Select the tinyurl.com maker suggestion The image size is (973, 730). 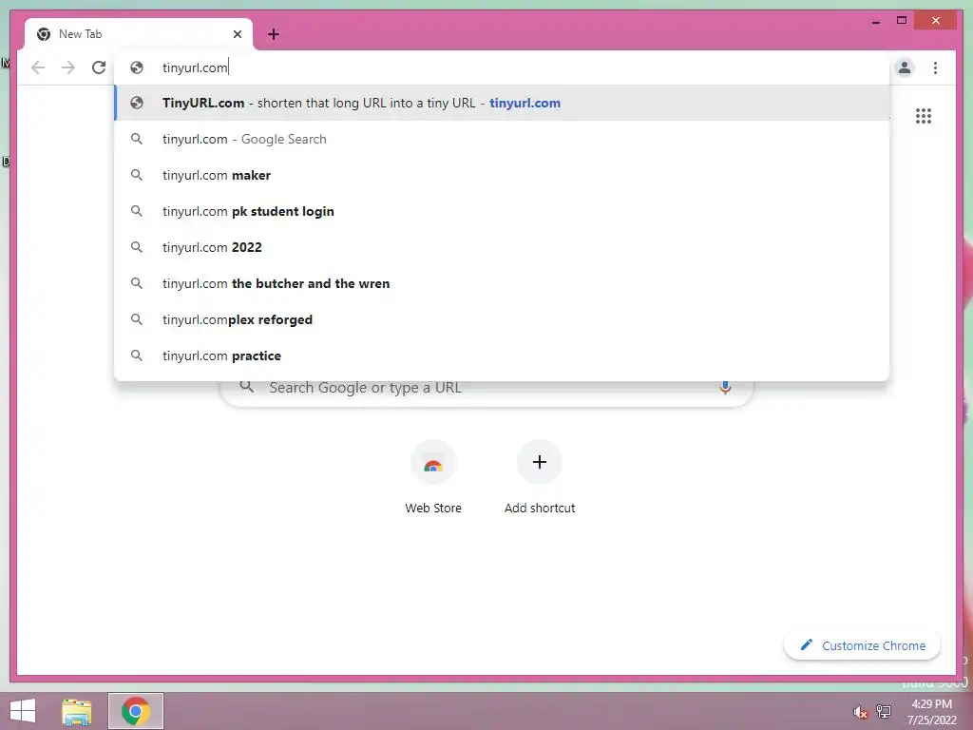tap(502, 175)
